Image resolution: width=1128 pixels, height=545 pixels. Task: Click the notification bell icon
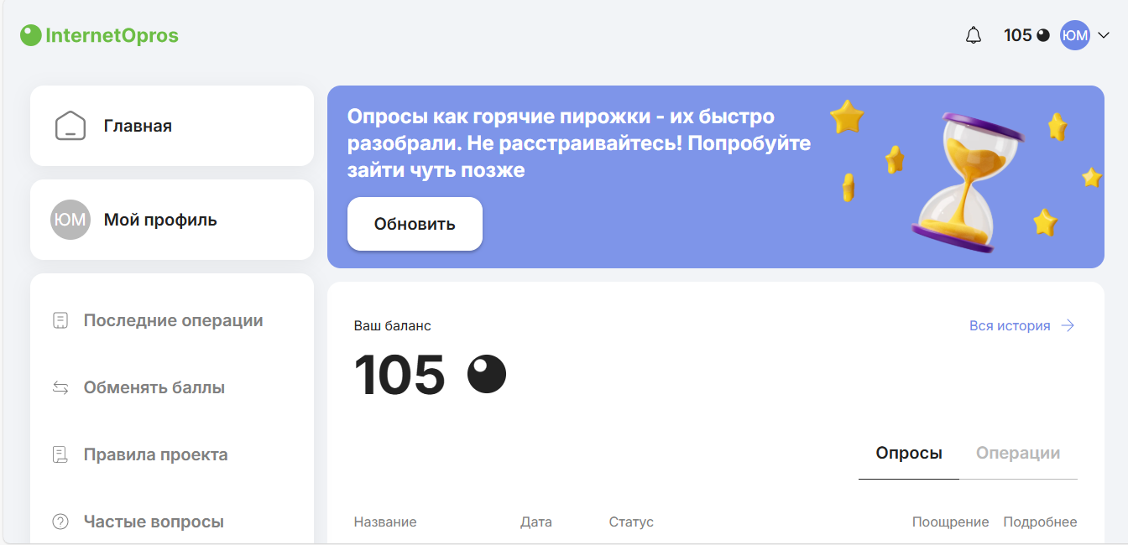(973, 35)
